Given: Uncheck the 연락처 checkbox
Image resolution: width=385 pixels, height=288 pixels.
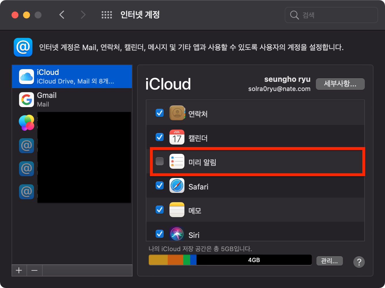Looking at the screenshot, I should pyautogui.click(x=160, y=113).
